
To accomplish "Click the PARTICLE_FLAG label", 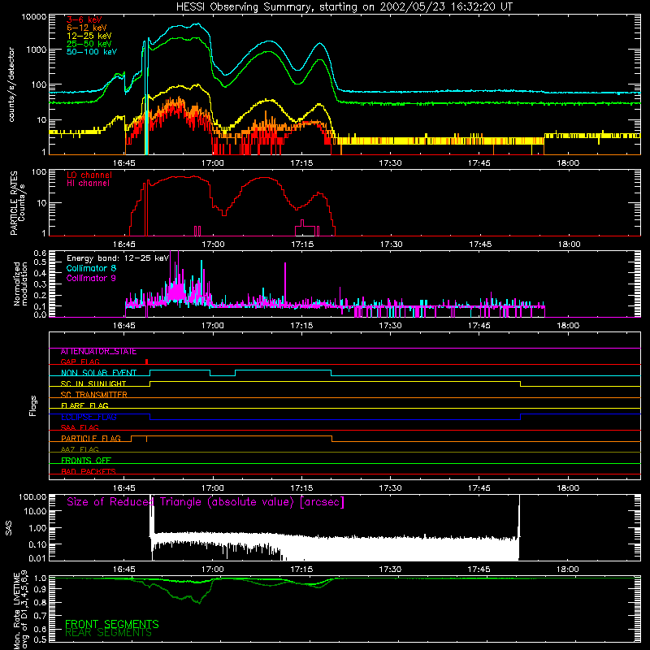I will 91,439.
